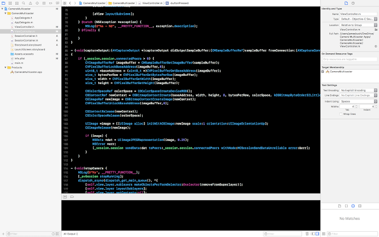Select AppDelegate.h in navigator
The height and width of the screenshot is (237, 379).
[23, 18]
